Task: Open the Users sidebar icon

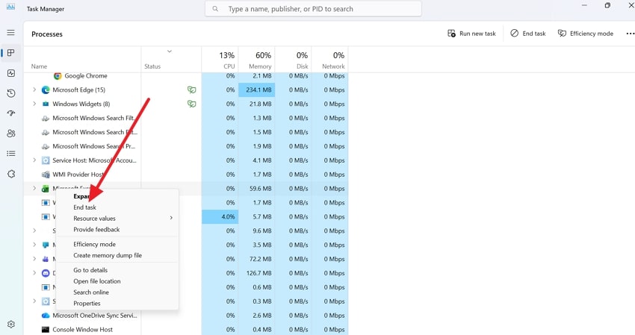Action: [x=11, y=134]
